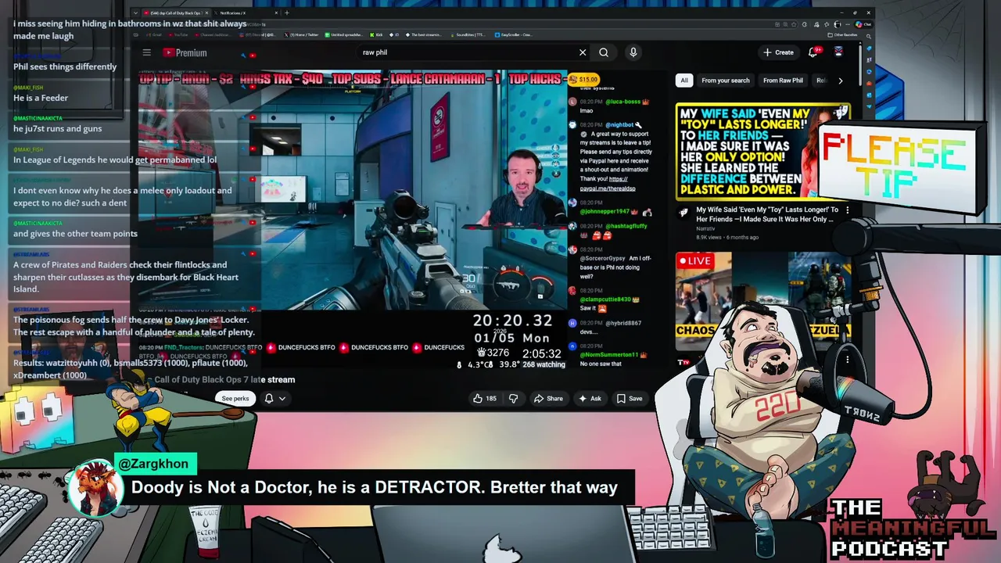Click the "Call of Duty Black Ops 7 late stream" title
1001x563 pixels.
[x=224, y=380]
